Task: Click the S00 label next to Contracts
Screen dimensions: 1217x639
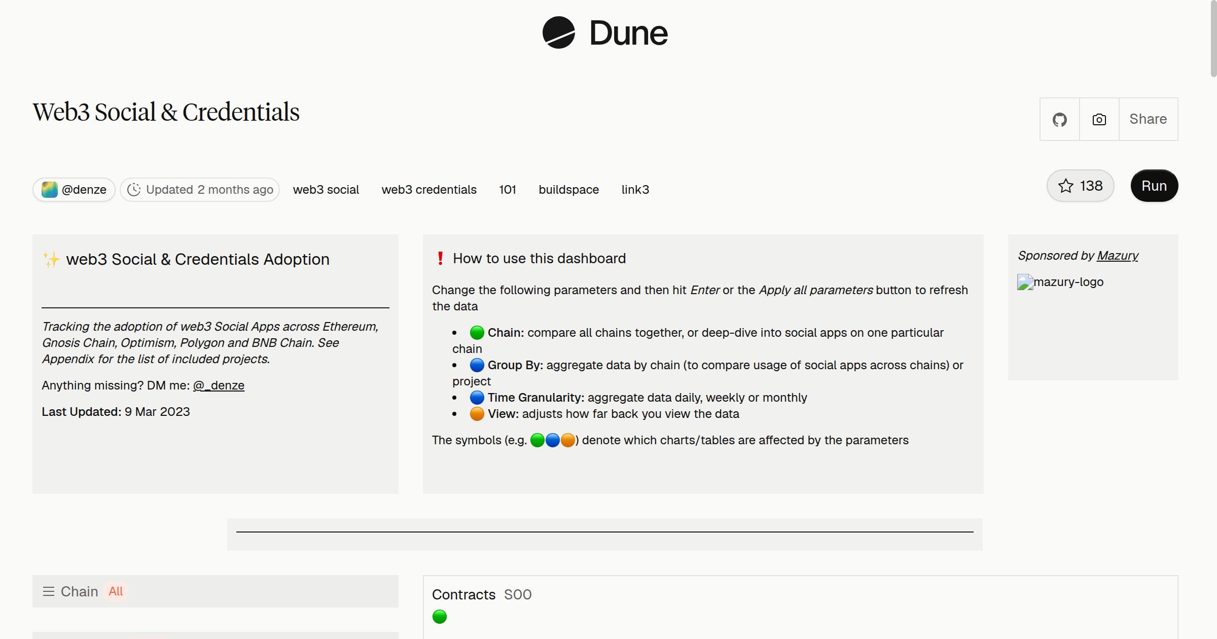Action: pos(518,594)
